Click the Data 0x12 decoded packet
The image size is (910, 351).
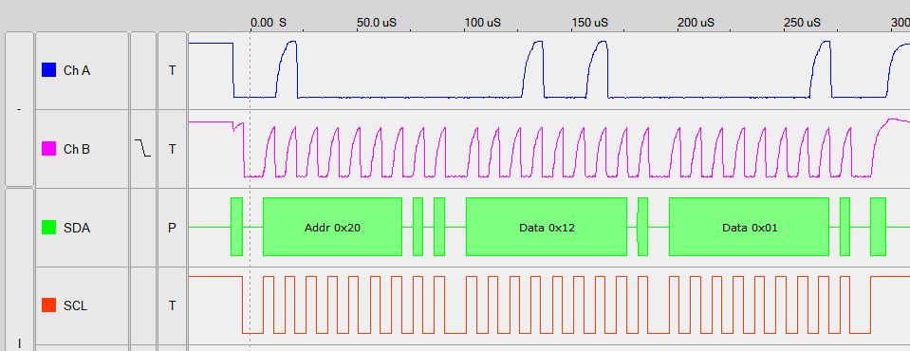[547, 227]
